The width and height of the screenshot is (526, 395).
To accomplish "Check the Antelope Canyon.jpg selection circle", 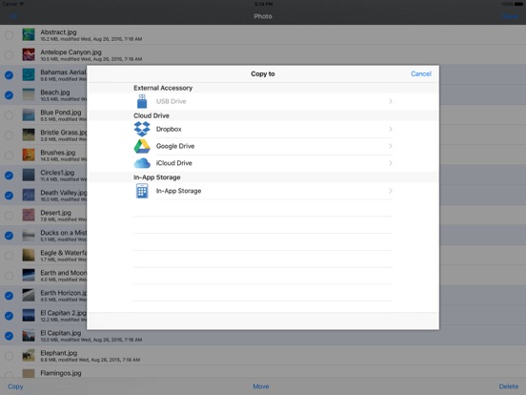I will tap(10, 54).
